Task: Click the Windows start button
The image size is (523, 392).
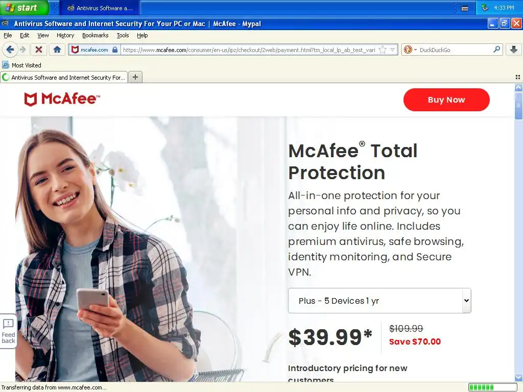Action: 25,8
